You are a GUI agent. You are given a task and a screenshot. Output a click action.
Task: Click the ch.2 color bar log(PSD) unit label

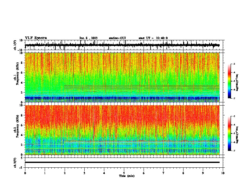pos(237,135)
